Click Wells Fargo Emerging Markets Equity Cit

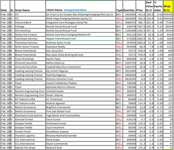coord(81,18)
